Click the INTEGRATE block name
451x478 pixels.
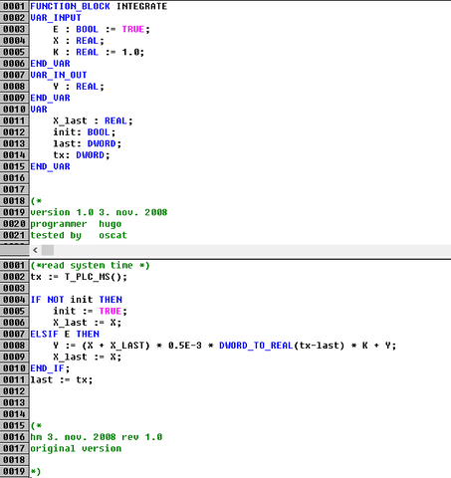[x=141, y=6]
